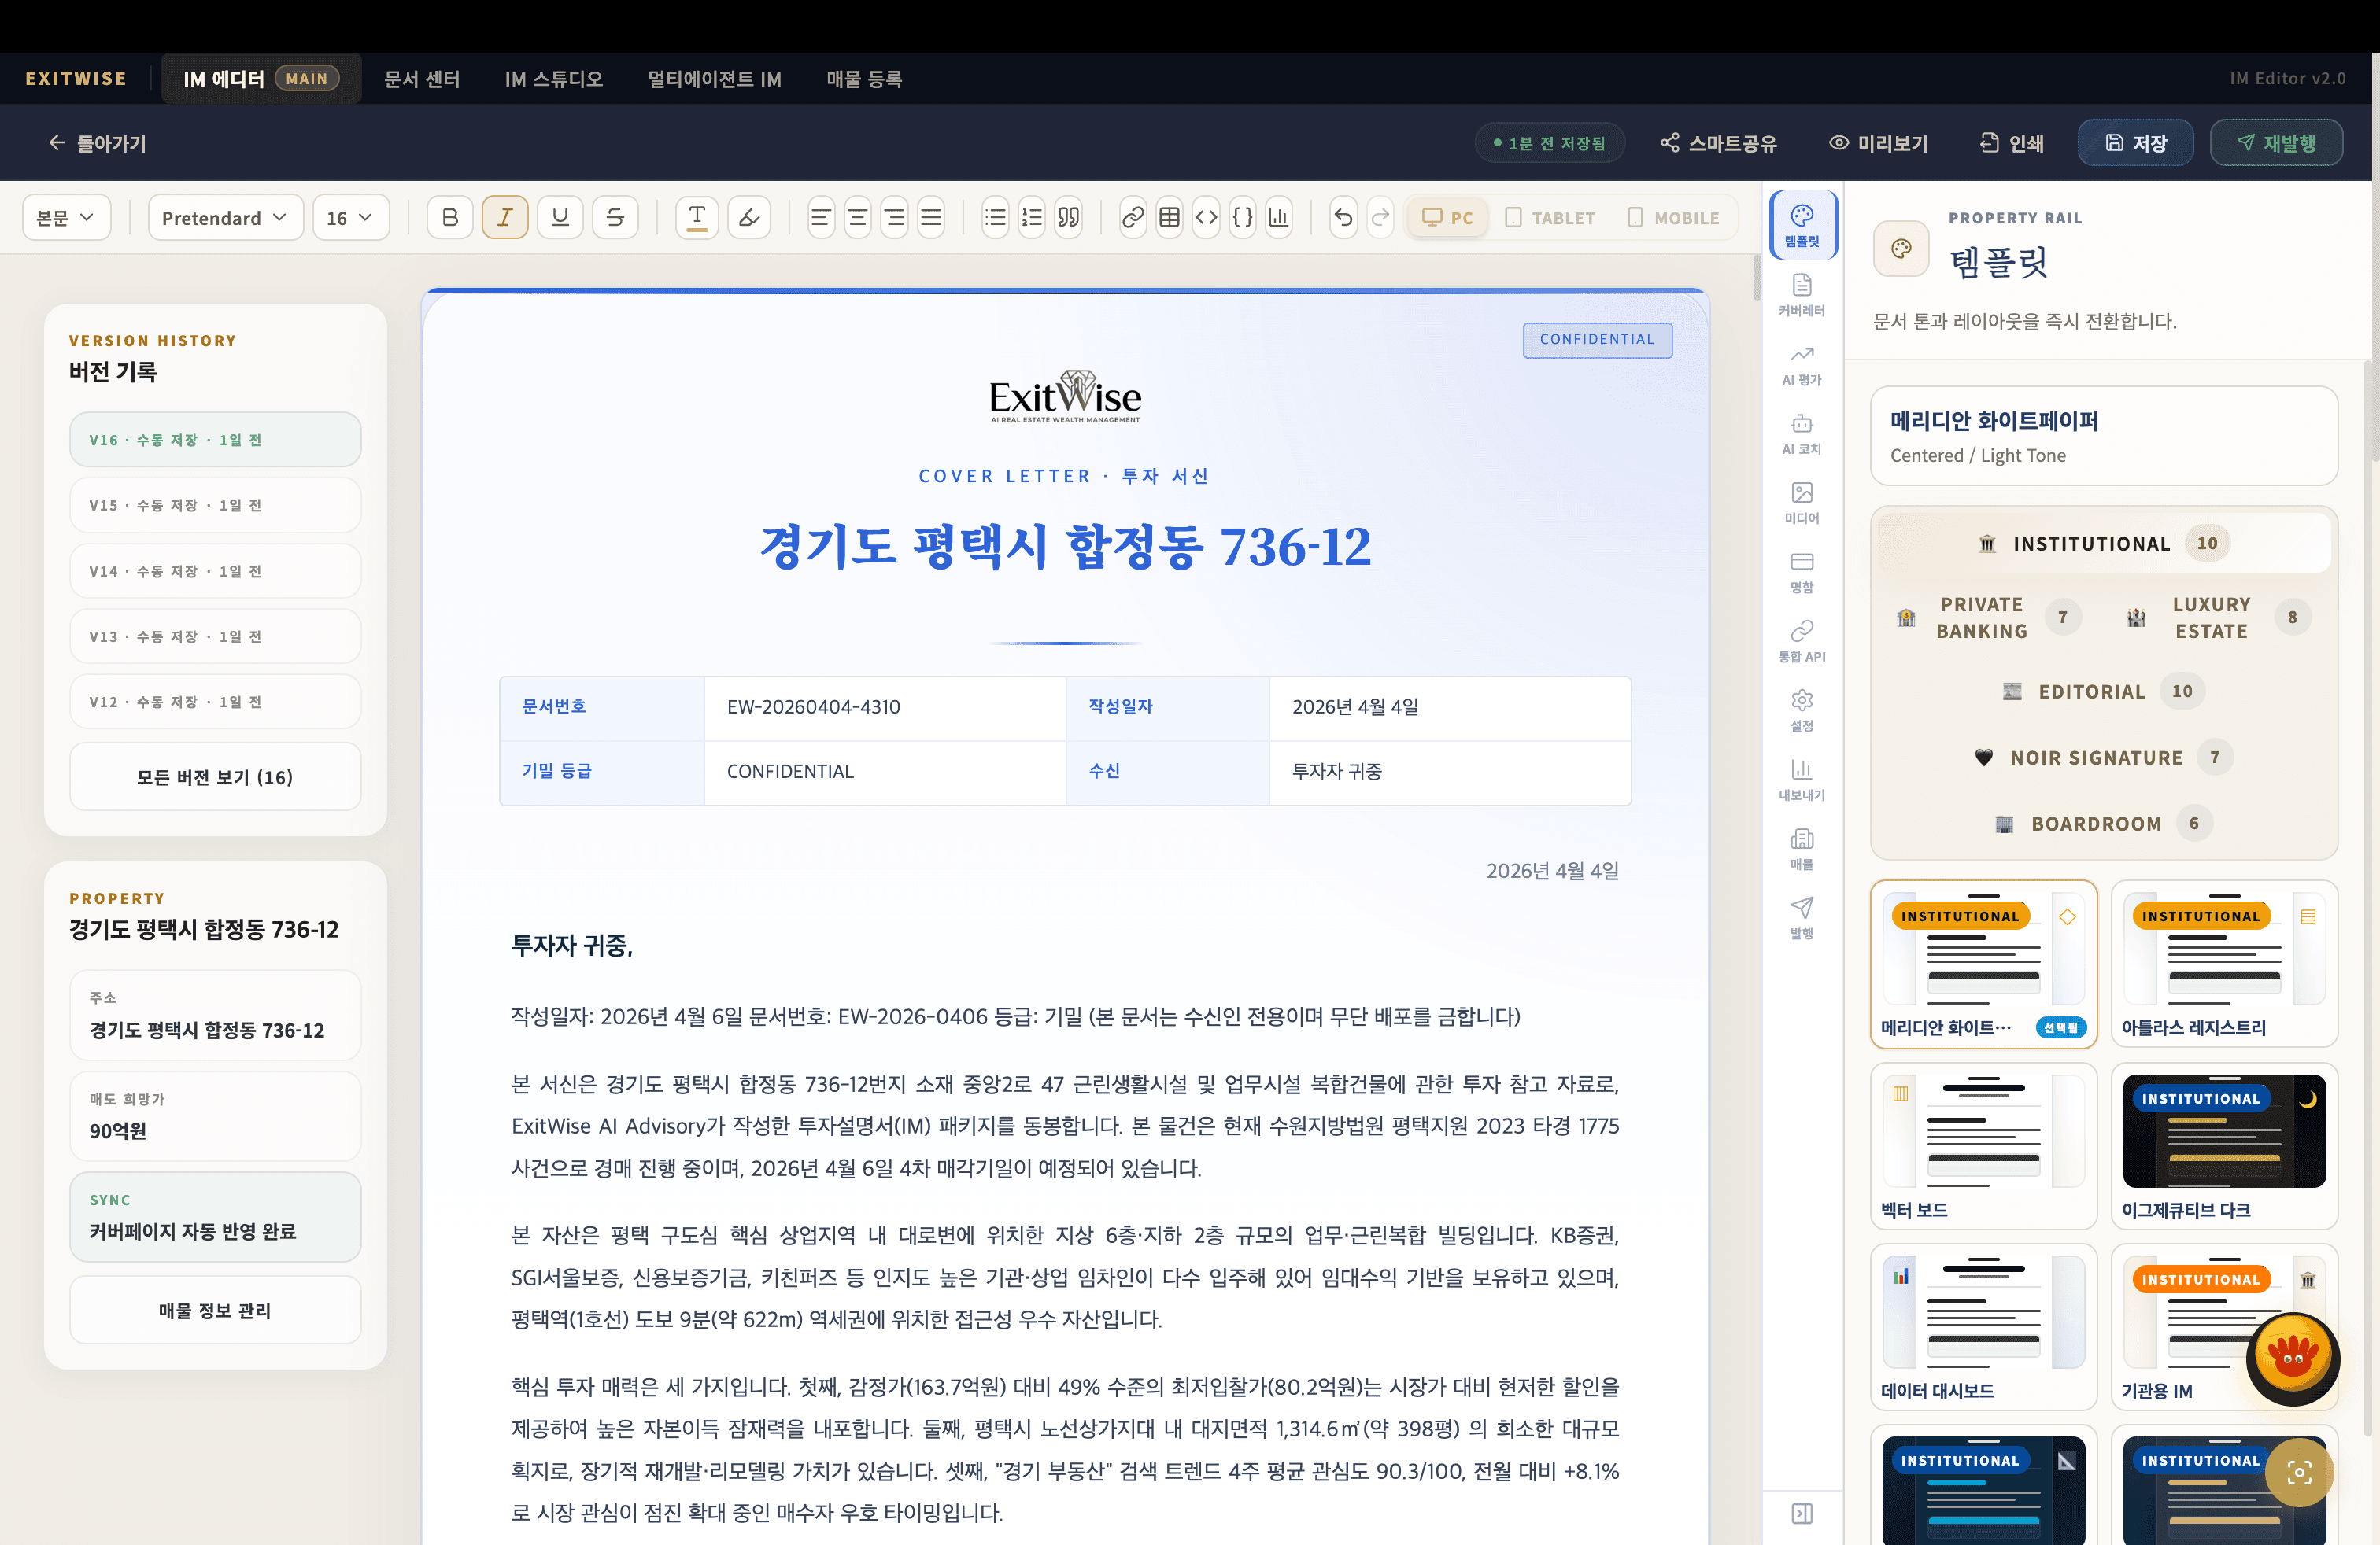Image resolution: width=2380 pixels, height=1545 pixels.
Task: Expand the 본문 paragraph style dropdown
Action: (x=66, y=217)
